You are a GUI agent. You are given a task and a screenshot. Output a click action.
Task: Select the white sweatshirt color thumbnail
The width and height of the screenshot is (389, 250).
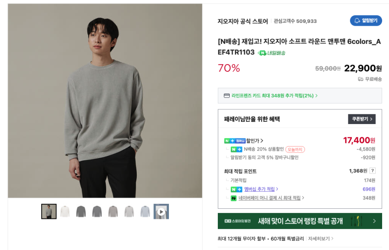[x=65, y=212]
